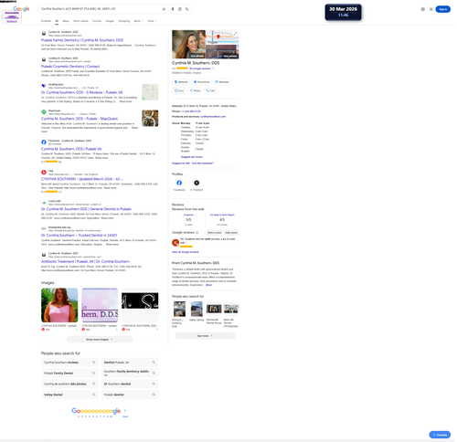Viewport: 457px width, 442px height.
Task: Click the info icon next to Google reviews
Action: click(197, 232)
